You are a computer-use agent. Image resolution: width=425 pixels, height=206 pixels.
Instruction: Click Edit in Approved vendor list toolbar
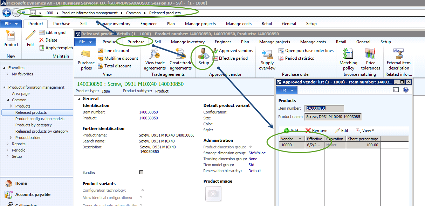[x=342, y=131]
